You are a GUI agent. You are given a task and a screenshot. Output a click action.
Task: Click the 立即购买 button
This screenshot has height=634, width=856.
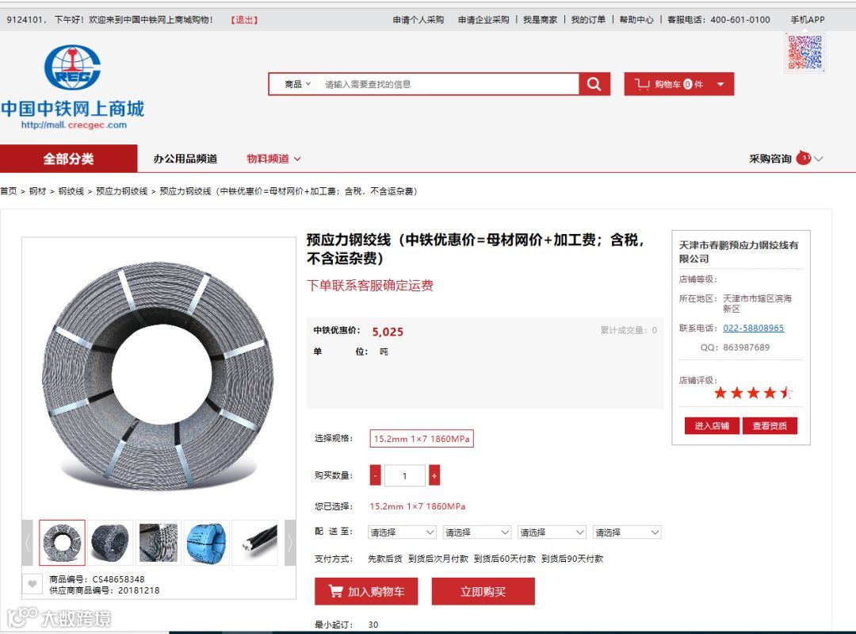[x=483, y=591]
